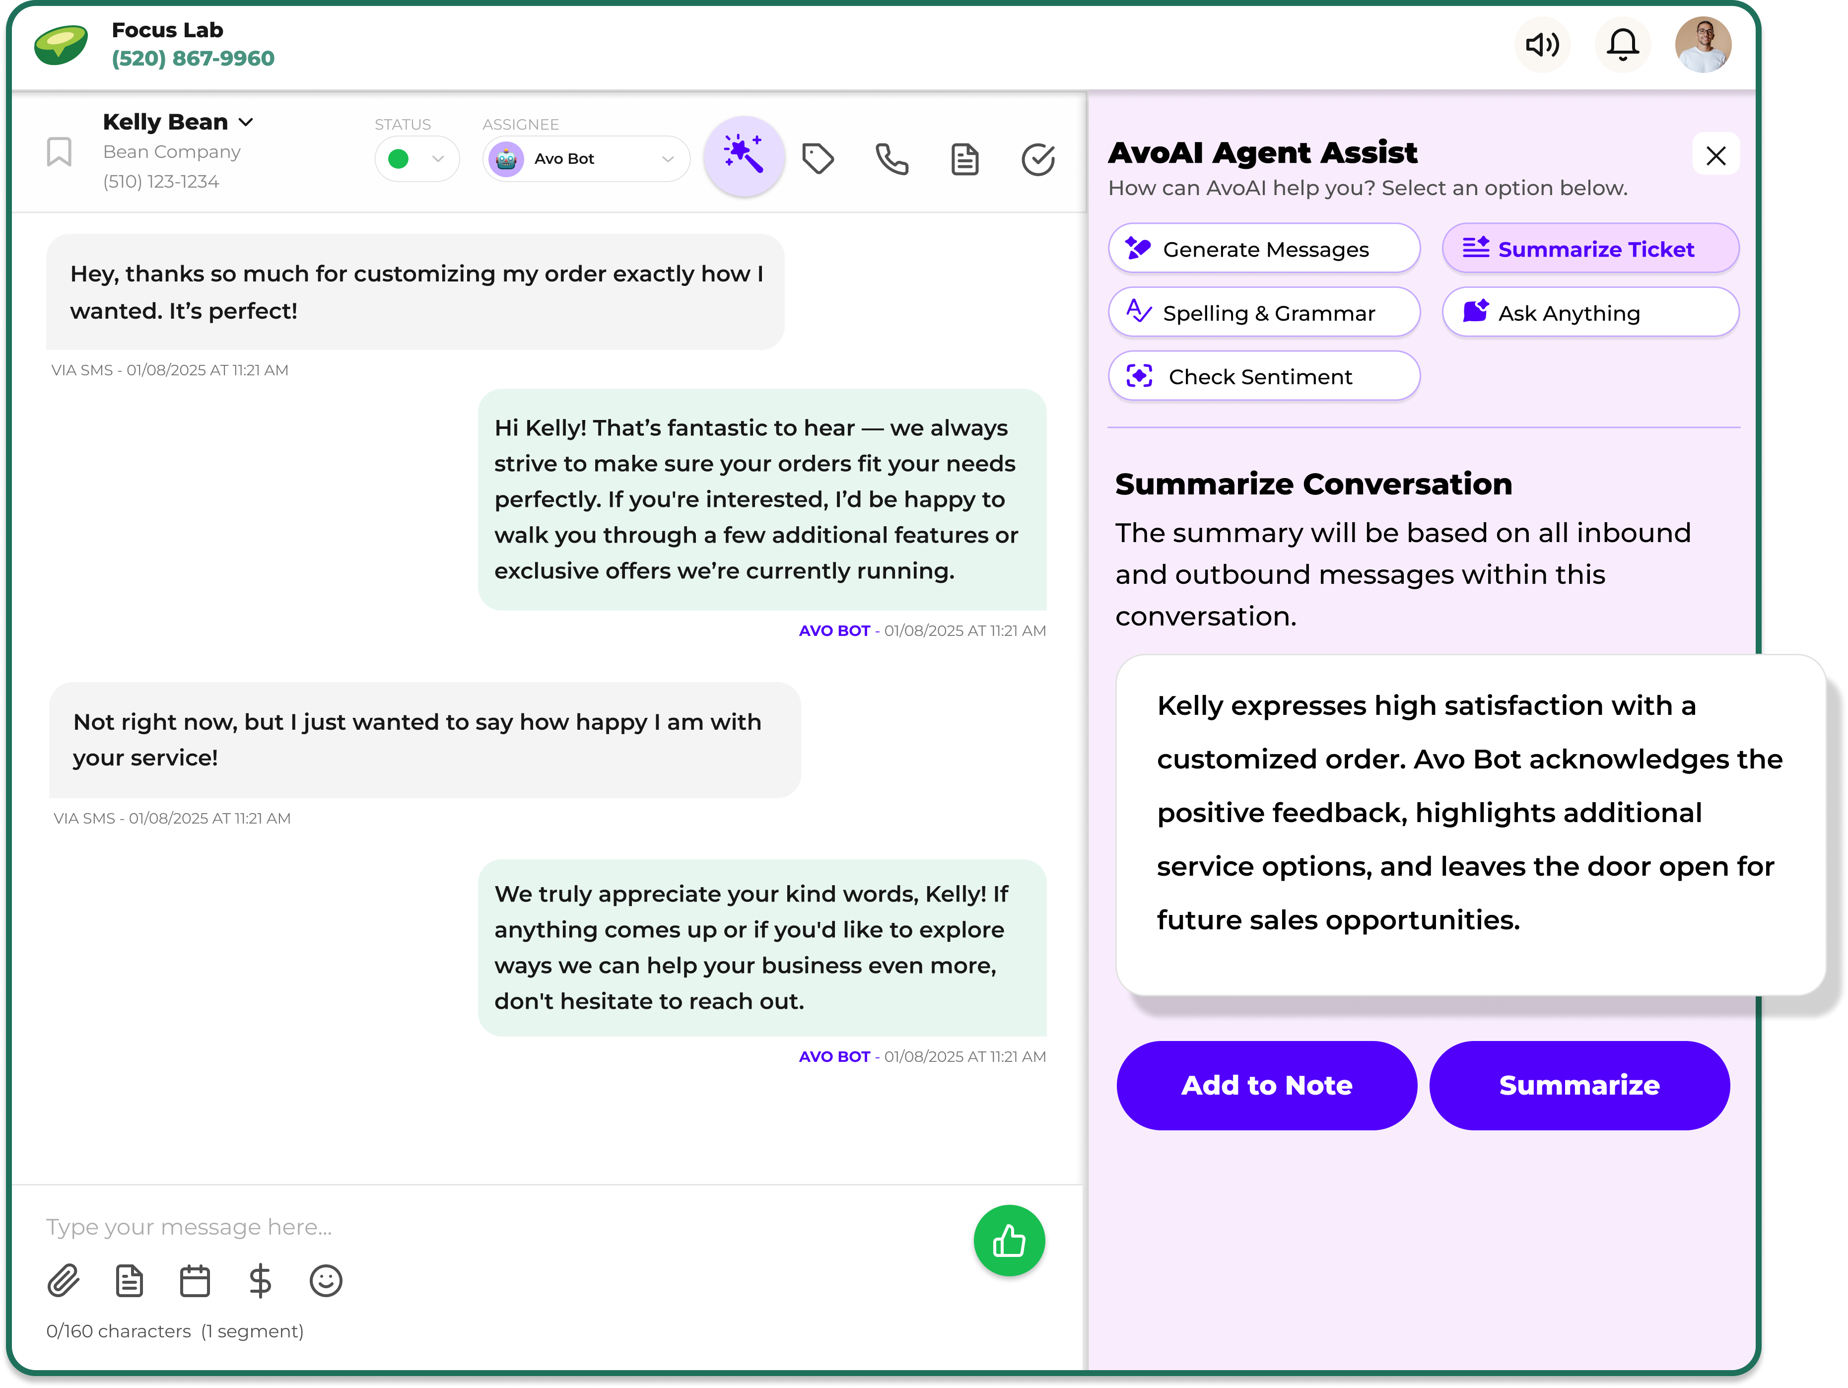Image resolution: width=1848 pixels, height=1388 pixels.
Task: Select Ask Anything option
Action: [1590, 313]
